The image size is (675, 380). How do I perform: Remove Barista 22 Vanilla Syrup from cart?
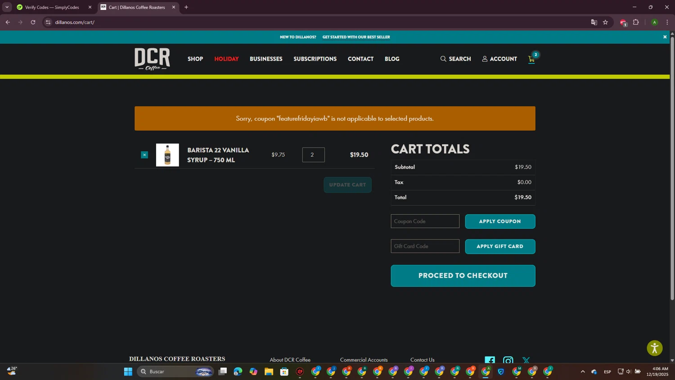coord(144,155)
